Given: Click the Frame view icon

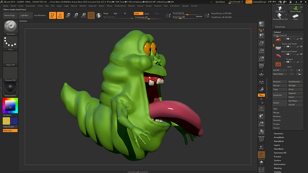Looking at the screenshot, I should pyautogui.click(x=261, y=108).
